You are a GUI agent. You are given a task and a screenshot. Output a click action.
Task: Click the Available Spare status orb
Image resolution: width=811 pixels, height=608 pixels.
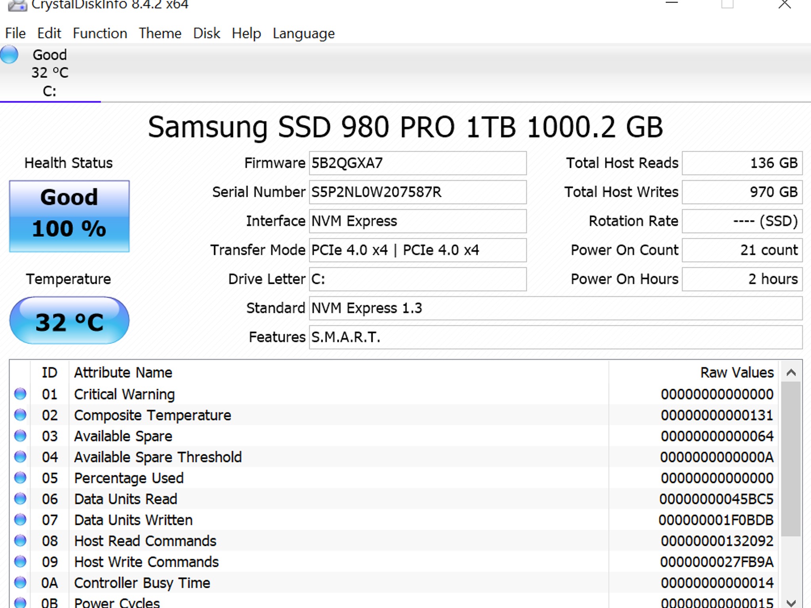coord(20,436)
